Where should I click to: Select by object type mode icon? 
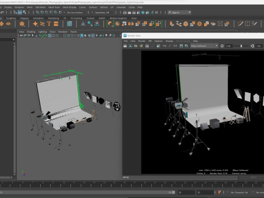20,13
